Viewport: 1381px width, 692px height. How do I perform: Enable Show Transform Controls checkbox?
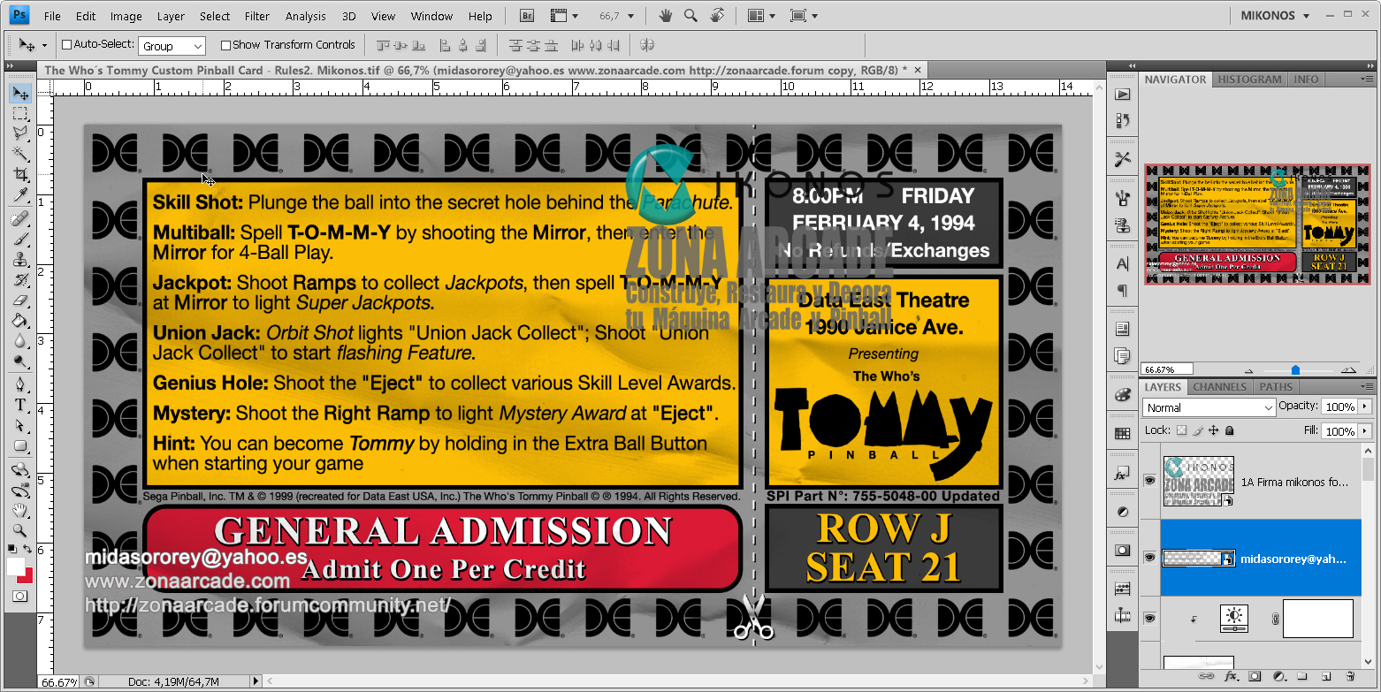[x=225, y=45]
